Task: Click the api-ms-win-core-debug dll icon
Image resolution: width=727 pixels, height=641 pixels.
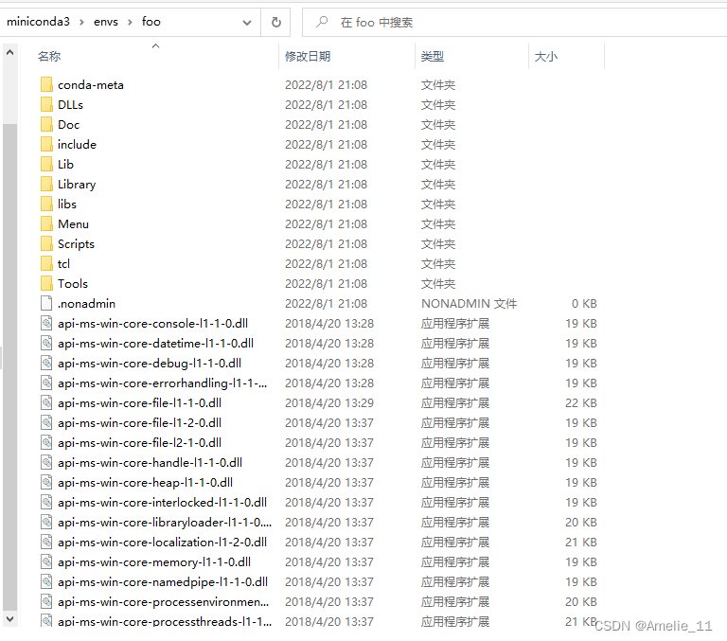Action: pyautogui.click(x=46, y=364)
